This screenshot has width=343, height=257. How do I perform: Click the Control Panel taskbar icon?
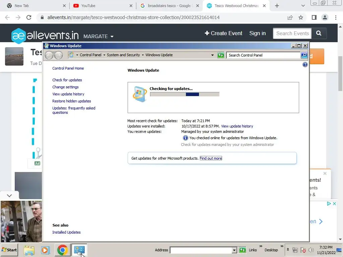(x=79, y=250)
